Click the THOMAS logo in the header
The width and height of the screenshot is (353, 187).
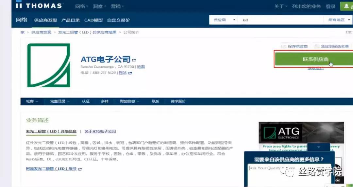click(39, 6)
